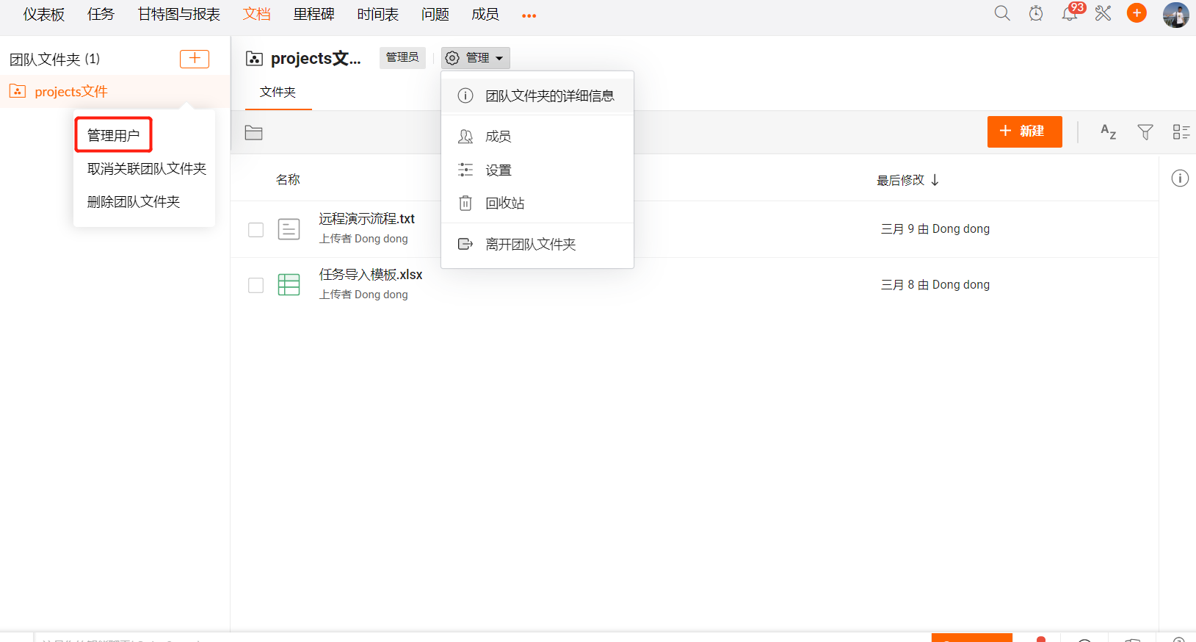
Task: Toggle sort order on 最后修改 column
Action: tap(907, 180)
